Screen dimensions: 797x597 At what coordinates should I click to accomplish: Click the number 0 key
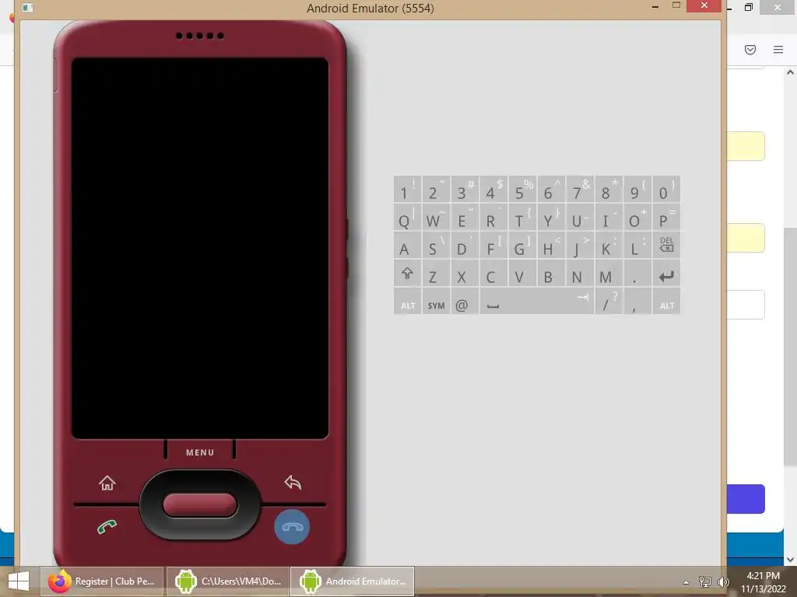click(x=666, y=190)
